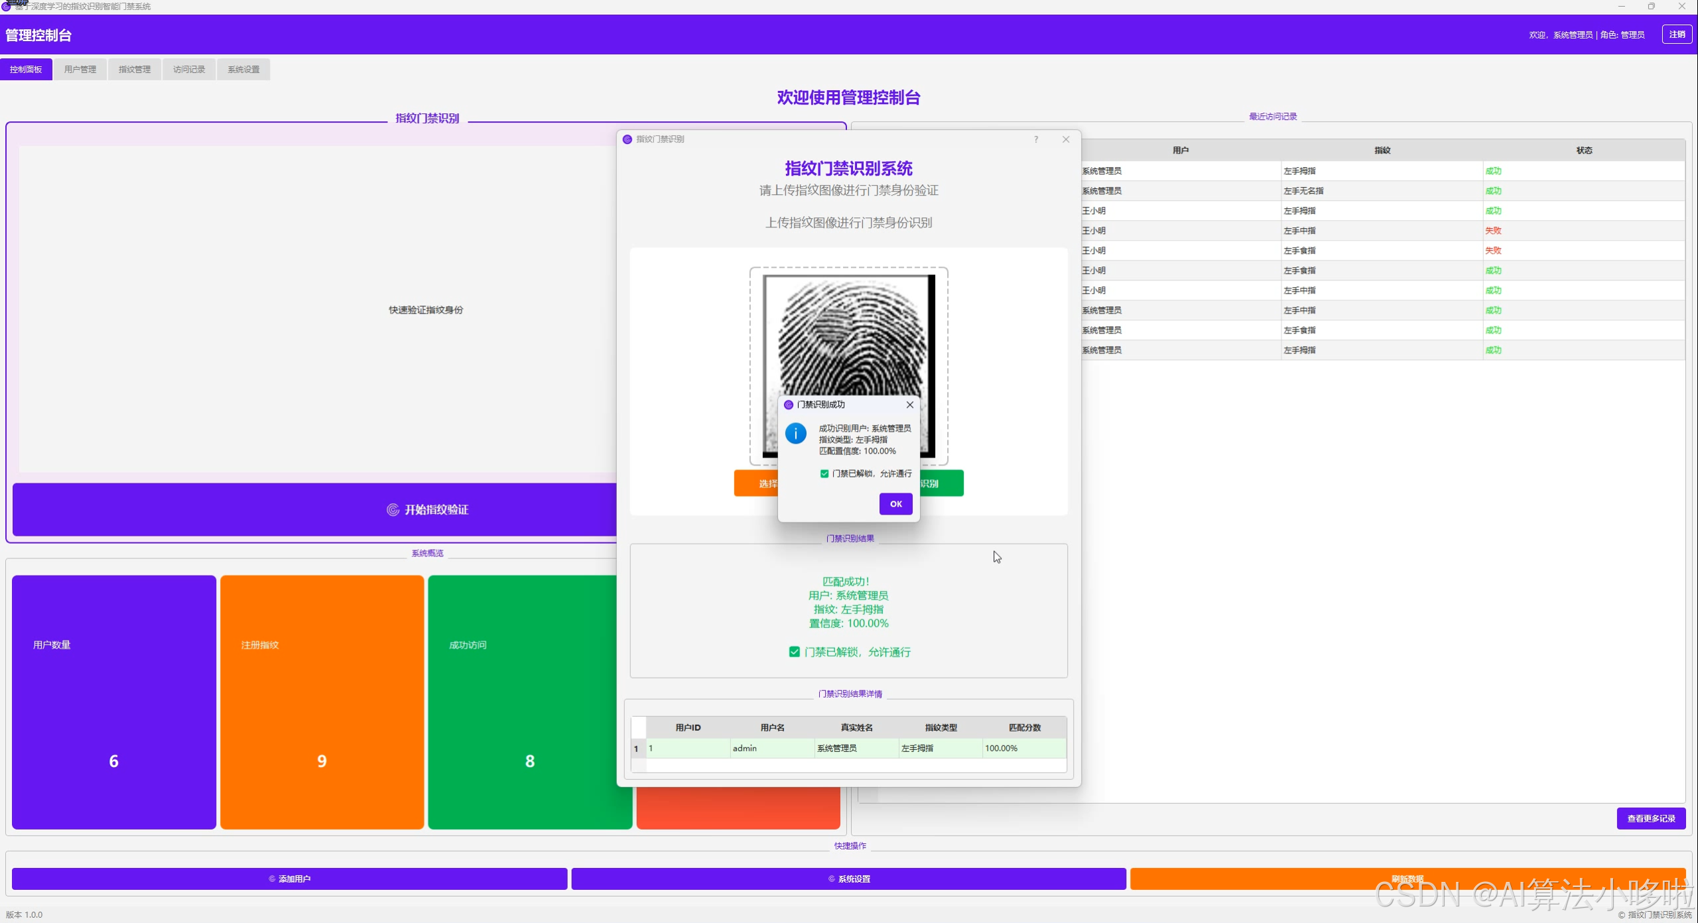Screen dimensions: 1698x923
Task: Click OK in the recognition success dialog
Action: click(x=895, y=504)
